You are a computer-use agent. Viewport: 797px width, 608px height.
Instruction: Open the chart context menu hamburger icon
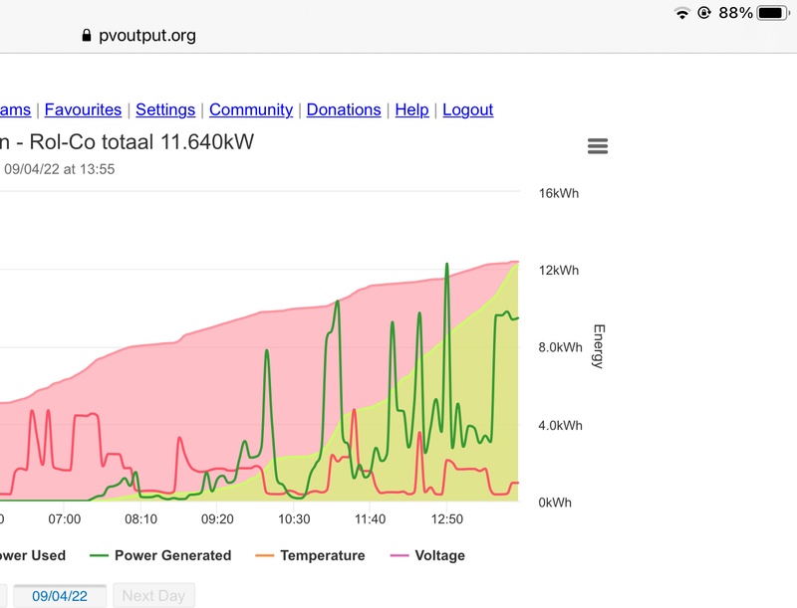[x=598, y=146]
